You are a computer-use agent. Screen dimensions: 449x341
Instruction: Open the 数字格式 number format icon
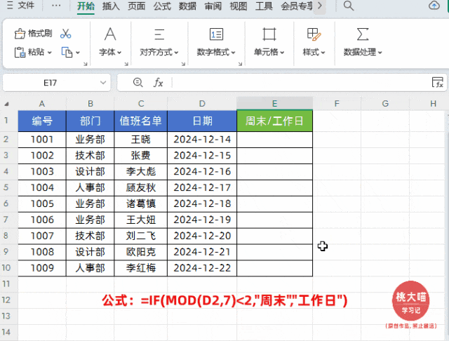coord(216,34)
